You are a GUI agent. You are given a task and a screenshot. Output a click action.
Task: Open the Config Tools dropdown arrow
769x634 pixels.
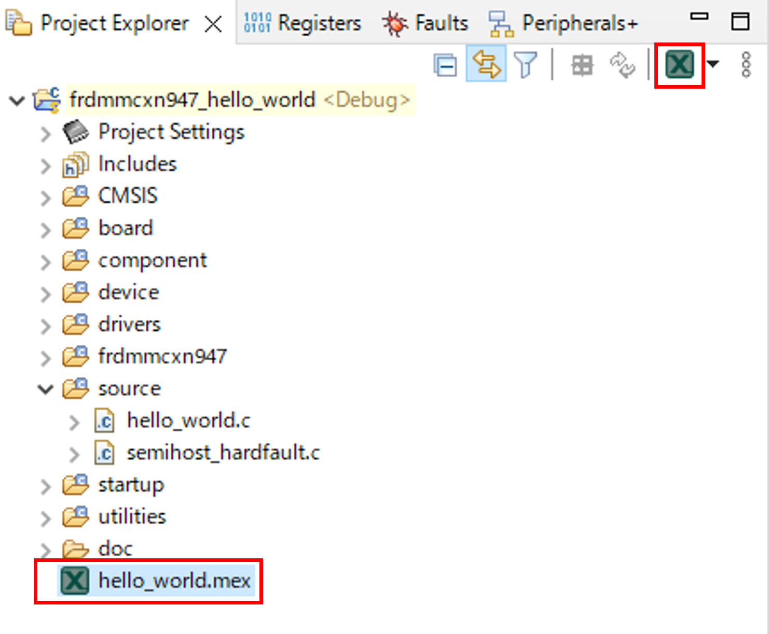click(x=713, y=64)
